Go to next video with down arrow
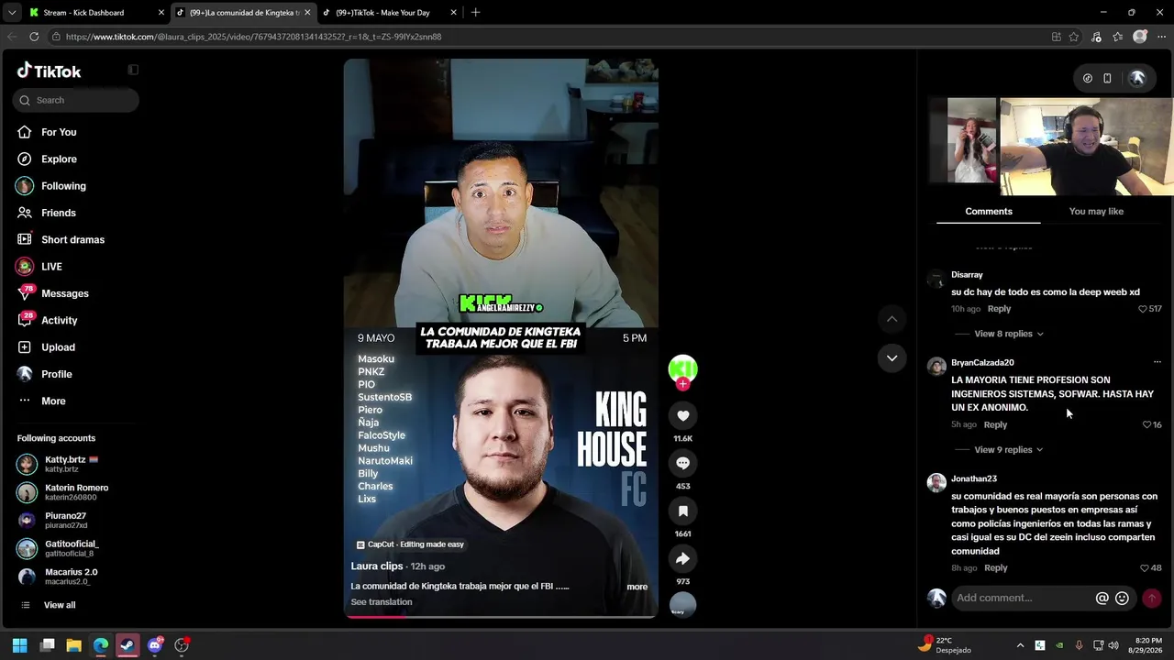 [x=892, y=357]
